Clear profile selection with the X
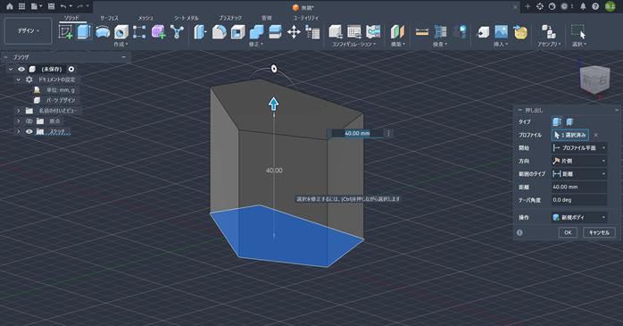 point(595,135)
